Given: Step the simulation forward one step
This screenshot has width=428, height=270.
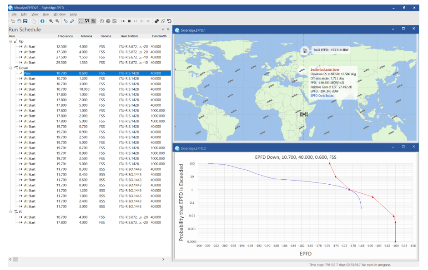Looking at the screenshot, I should (x=136, y=21).
